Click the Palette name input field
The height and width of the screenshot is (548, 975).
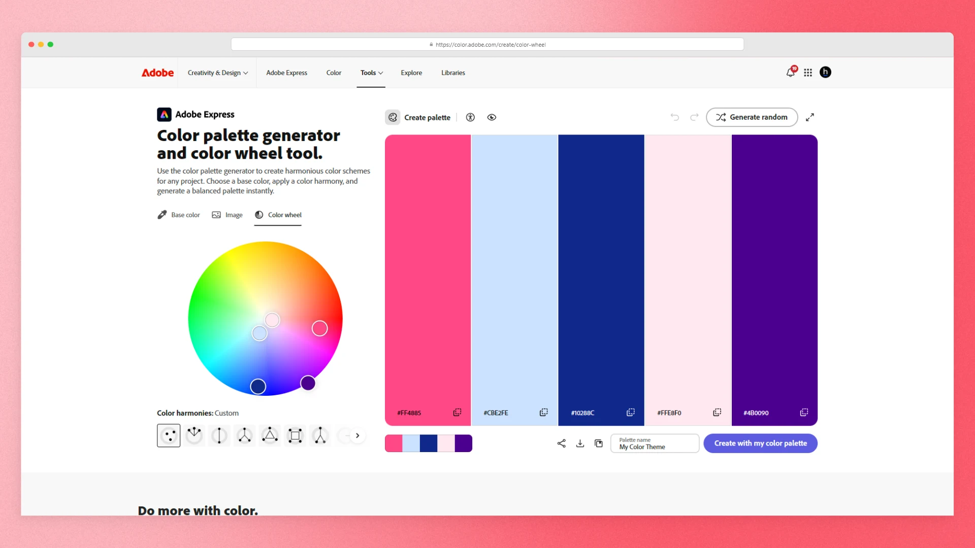click(655, 443)
